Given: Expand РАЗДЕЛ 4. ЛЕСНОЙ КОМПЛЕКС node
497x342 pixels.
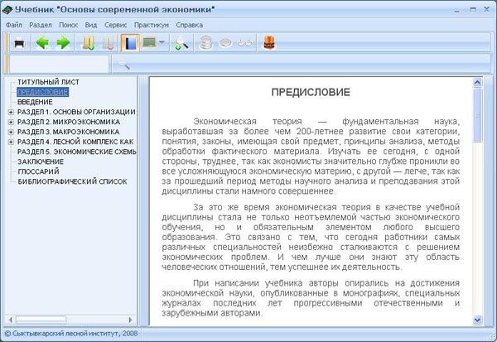Looking at the screenshot, I should point(11,142).
